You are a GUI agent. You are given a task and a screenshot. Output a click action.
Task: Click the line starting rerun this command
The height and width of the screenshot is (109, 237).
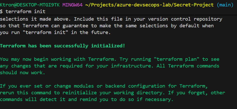pyautogui.click(x=112, y=93)
